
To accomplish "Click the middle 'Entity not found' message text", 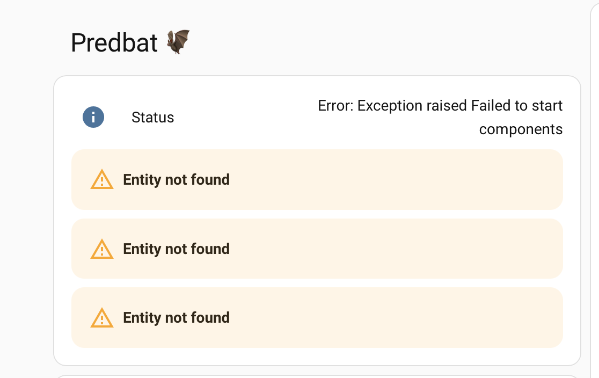I will (x=176, y=249).
